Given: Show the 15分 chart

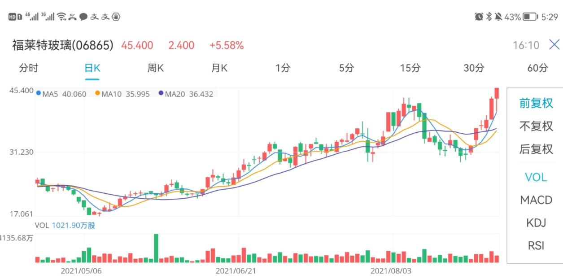Looking at the screenshot, I should click(410, 68).
